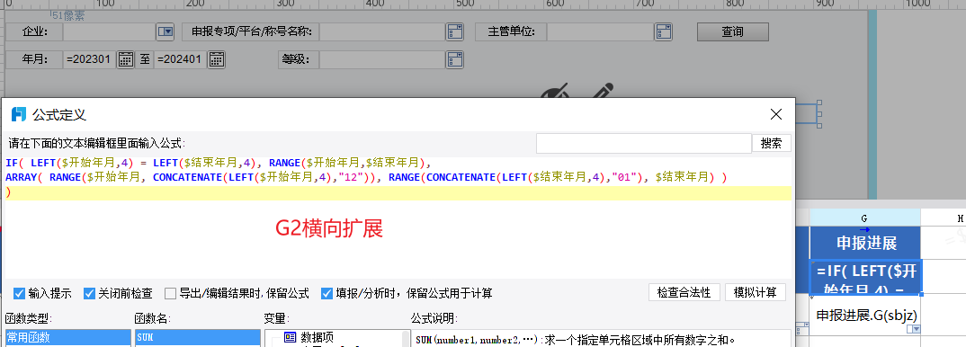Click the FineReport logo in 公式定义 title bar
Viewport: 966px width, 347px height.
(19, 114)
